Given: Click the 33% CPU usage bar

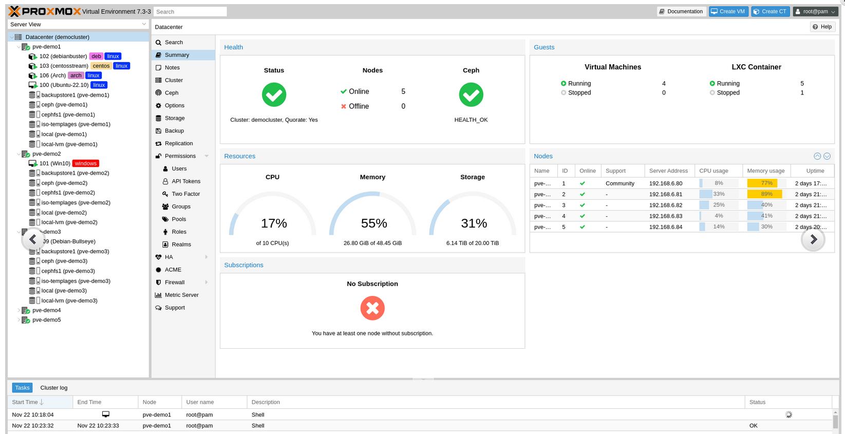Looking at the screenshot, I should (x=718, y=194).
